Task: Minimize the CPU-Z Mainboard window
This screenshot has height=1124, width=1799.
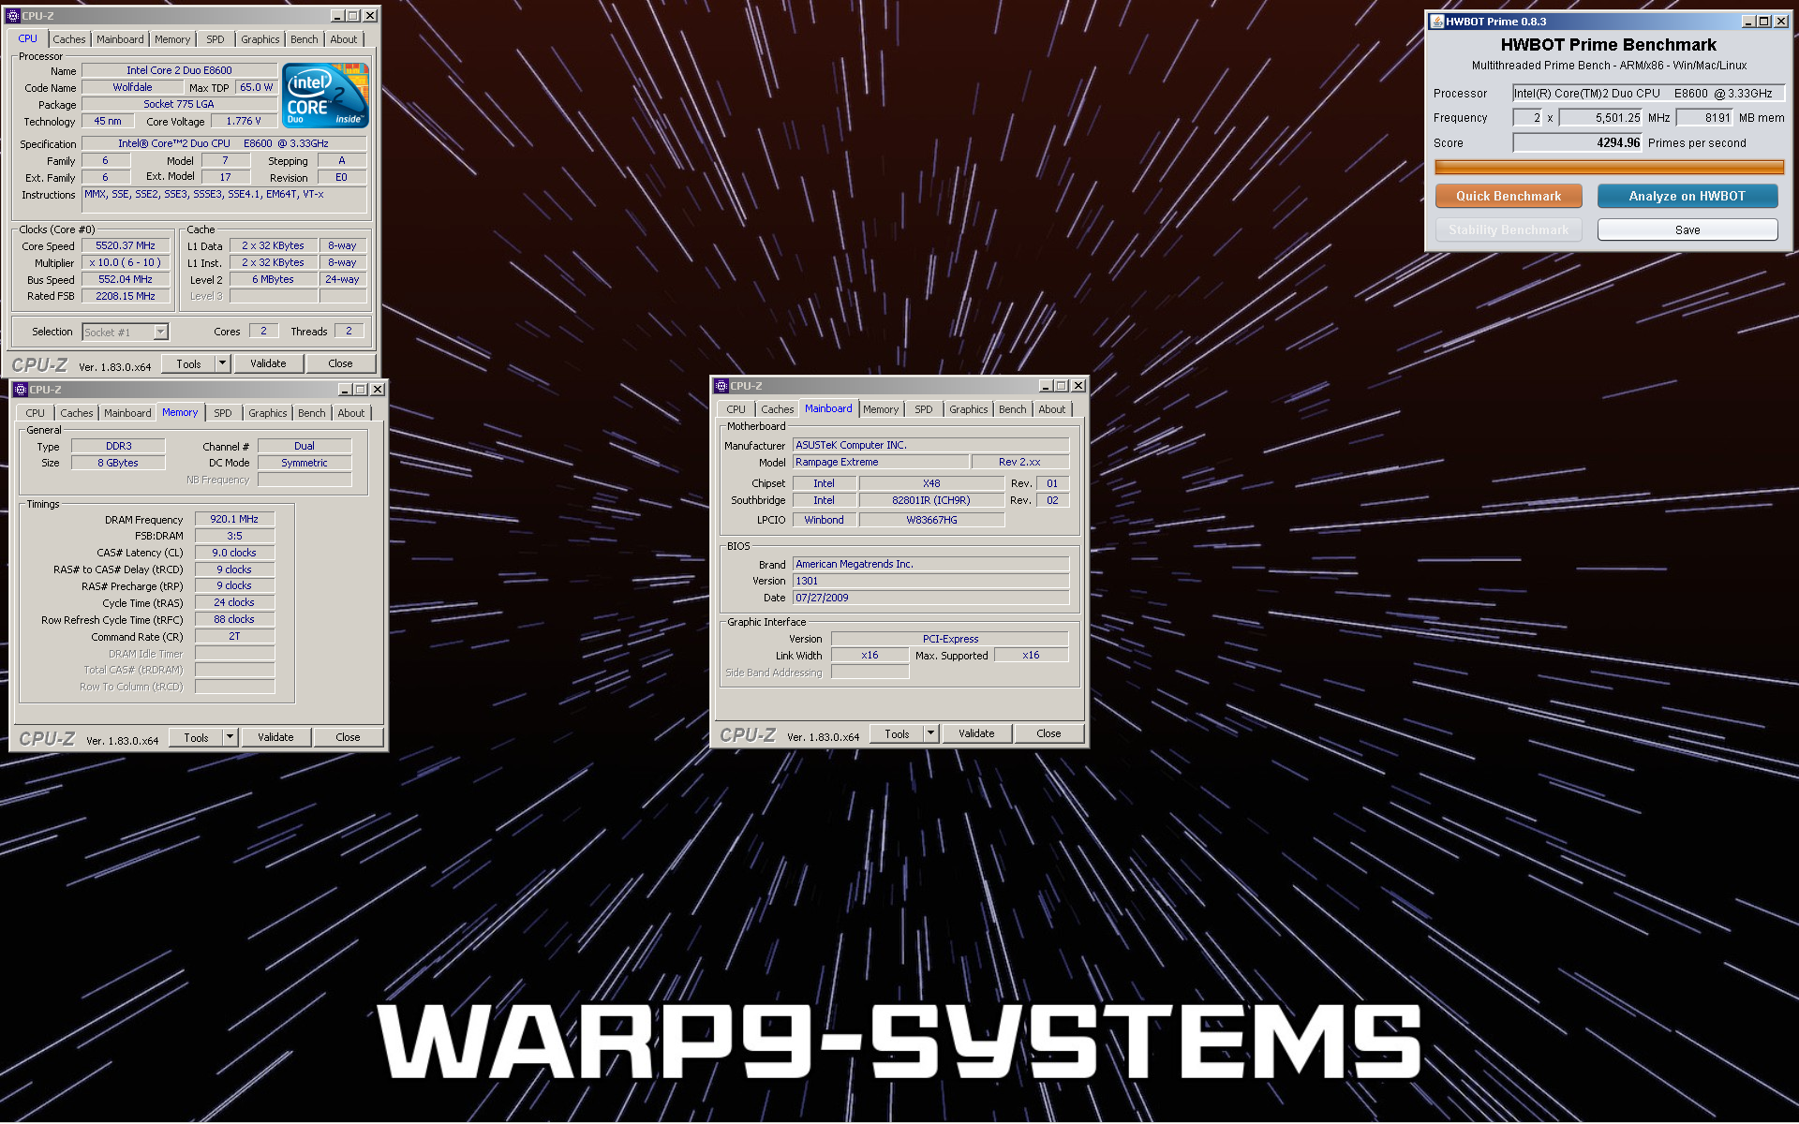Action: [1046, 386]
